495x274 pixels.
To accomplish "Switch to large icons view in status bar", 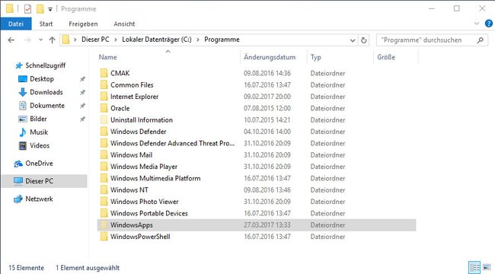I will point(487,267).
